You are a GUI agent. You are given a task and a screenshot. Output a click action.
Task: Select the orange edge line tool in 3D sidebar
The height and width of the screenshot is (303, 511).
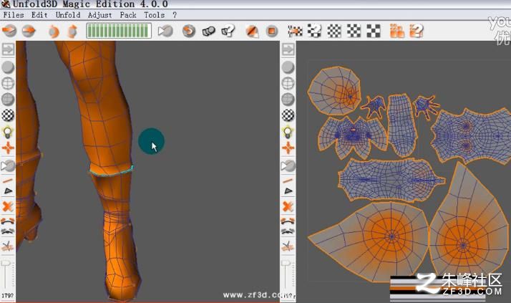pos(7,181)
